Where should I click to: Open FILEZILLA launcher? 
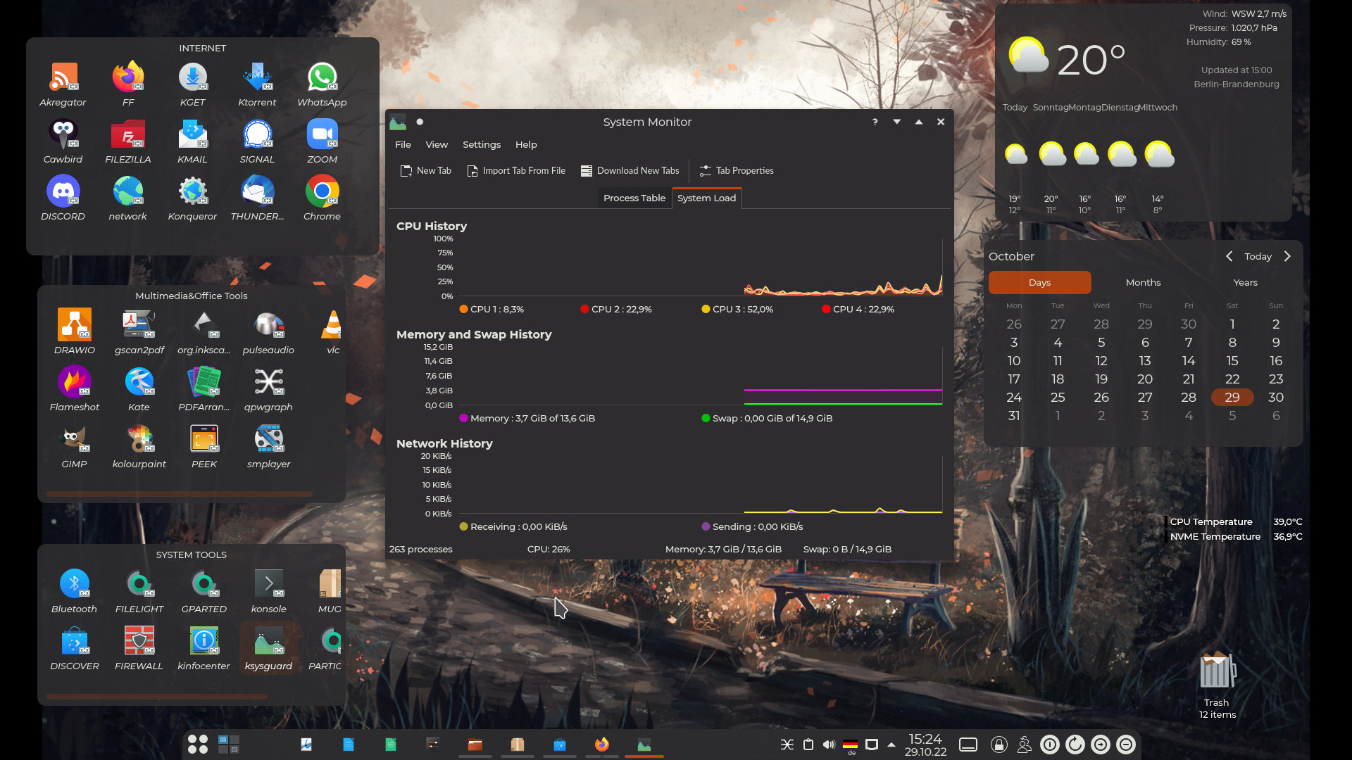click(x=128, y=141)
